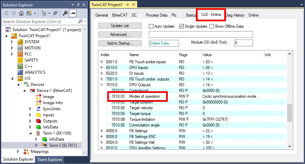The height and width of the screenshot is (164, 305).
Task: Click the CoE list scroll down arrow
Action: click(289, 146)
